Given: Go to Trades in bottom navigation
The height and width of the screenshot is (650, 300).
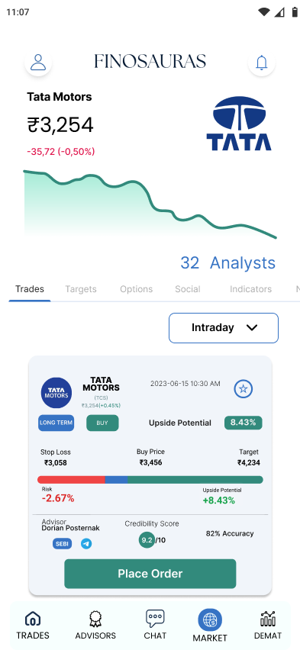Looking at the screenshot, I should point(33,626).
